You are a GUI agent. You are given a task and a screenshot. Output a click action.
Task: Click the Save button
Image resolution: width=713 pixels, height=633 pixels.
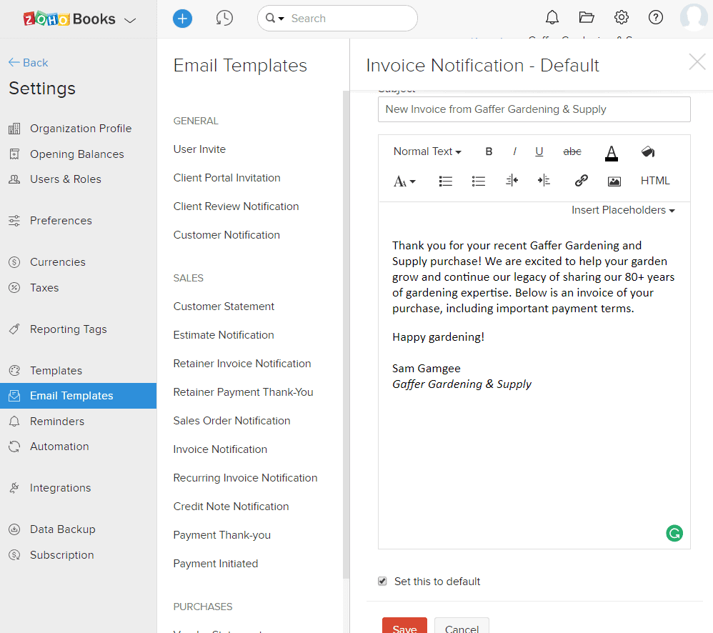click(404, 626)
